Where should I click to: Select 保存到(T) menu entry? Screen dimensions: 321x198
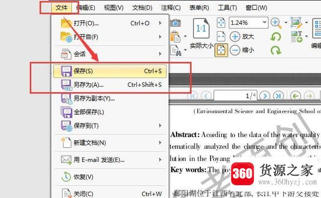coord(111,126)
